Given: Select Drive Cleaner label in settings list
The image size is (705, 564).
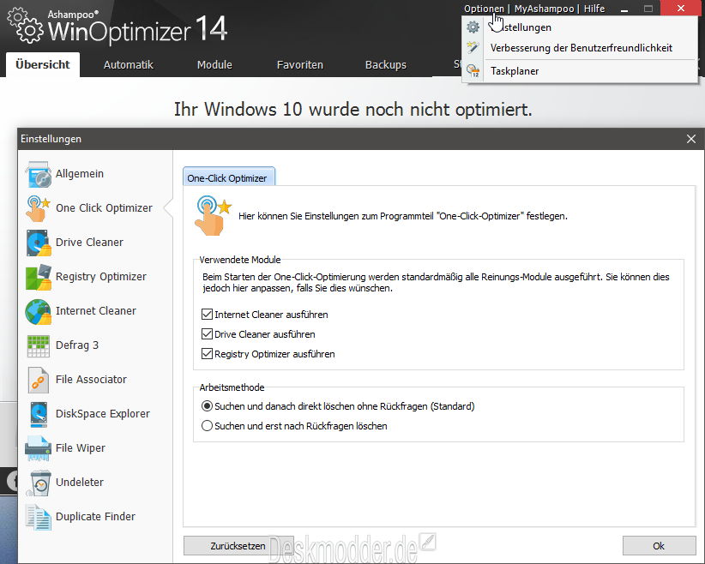Looking at the screenshot, I should coord(89,243).
